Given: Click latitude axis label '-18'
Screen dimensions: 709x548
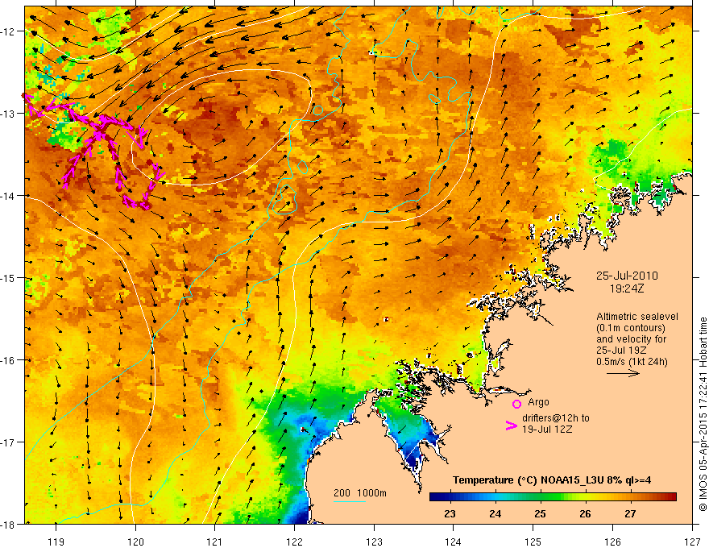Looking at the screenshot, I should 8,524.
